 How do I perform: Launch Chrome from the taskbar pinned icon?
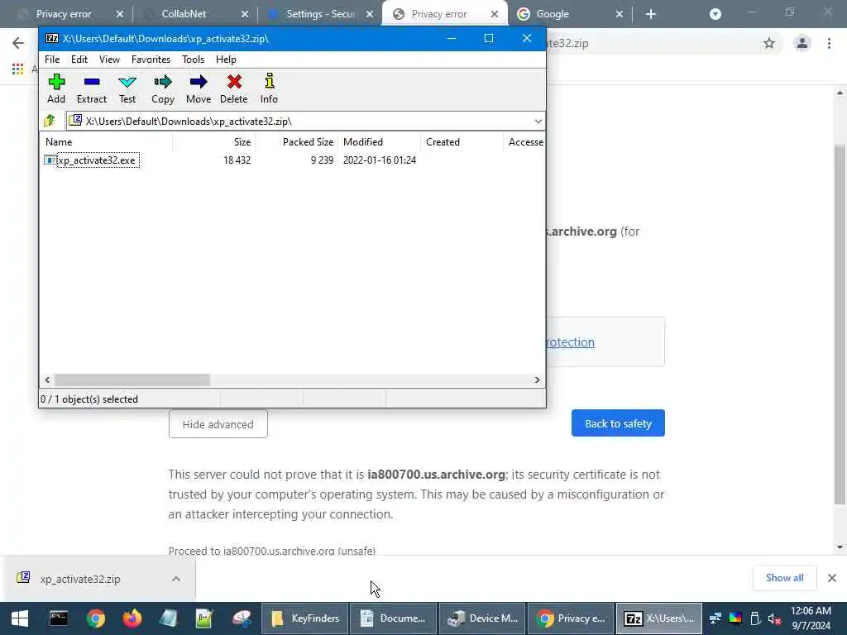(96, 618)
